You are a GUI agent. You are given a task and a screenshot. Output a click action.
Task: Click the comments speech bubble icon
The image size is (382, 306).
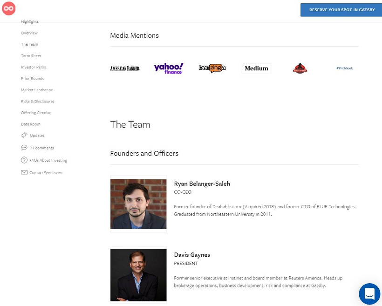click(x=24, y=148)
